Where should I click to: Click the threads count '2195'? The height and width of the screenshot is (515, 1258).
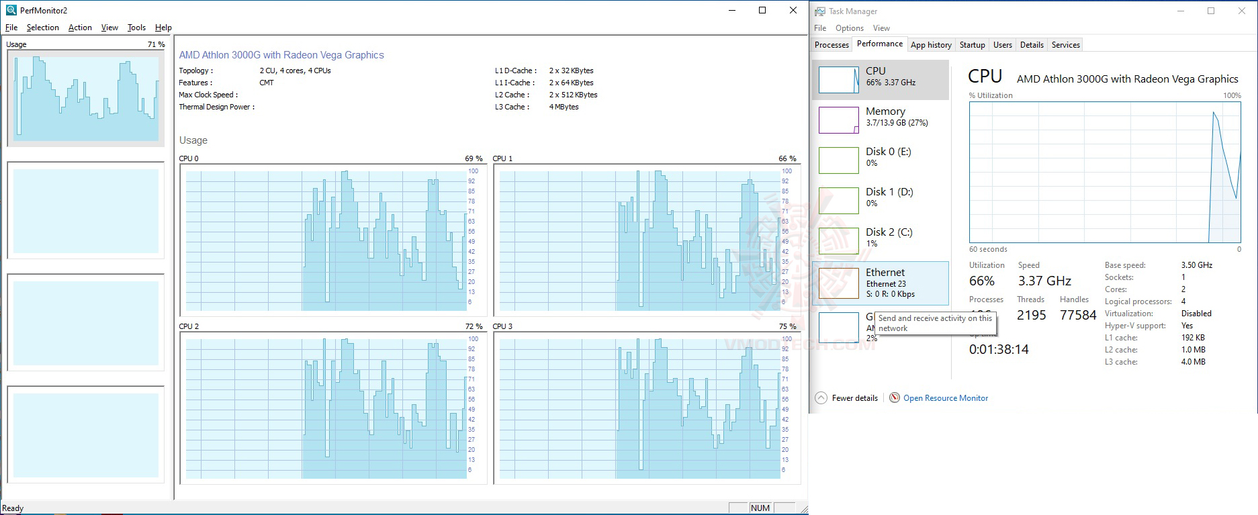(1032, 316)
